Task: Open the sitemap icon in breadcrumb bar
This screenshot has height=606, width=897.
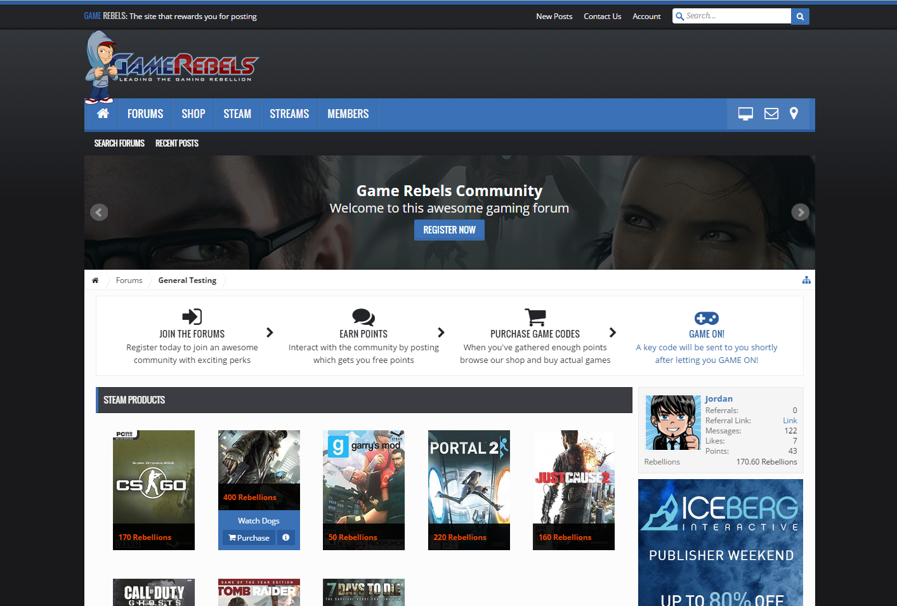Action: coord(806,280)
